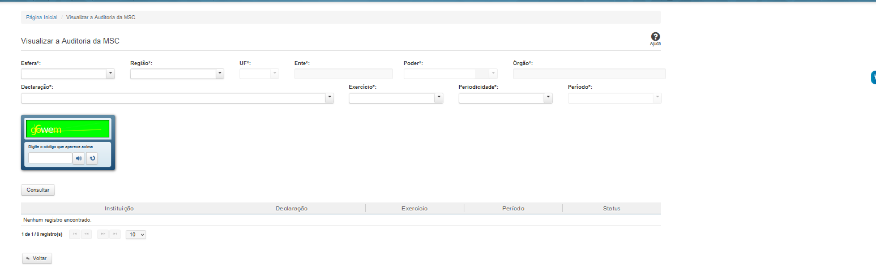Click the Voltar button

click(x=37, y=258)
